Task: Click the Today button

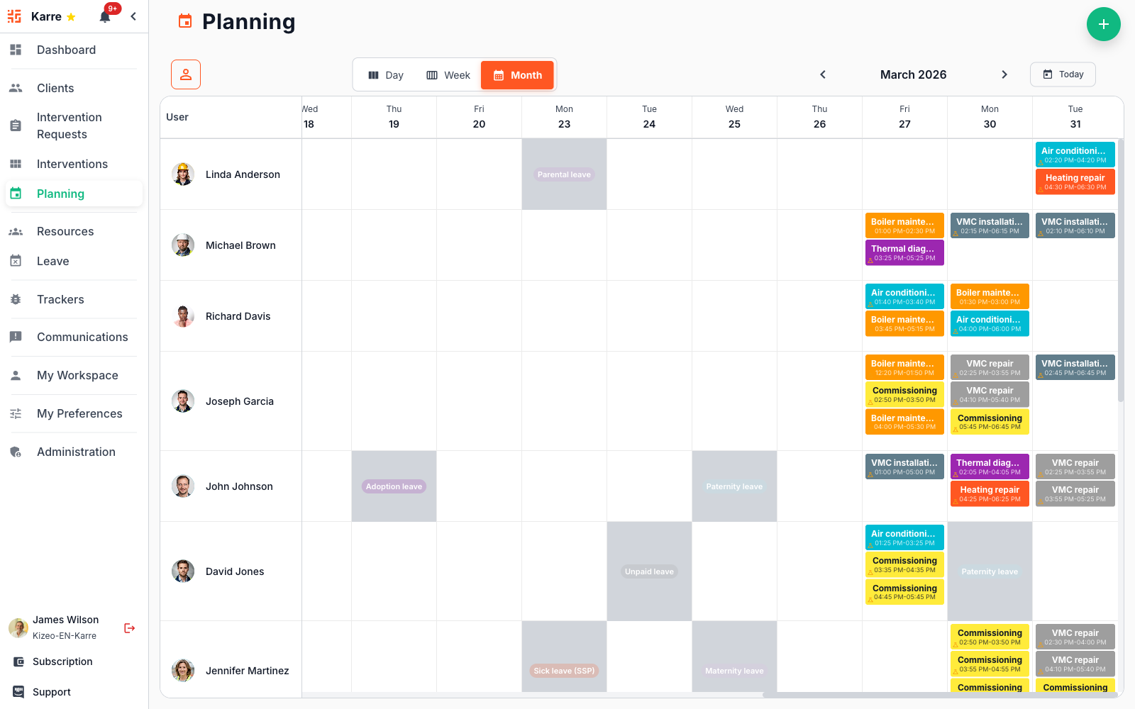Action: pos(1063,74)
